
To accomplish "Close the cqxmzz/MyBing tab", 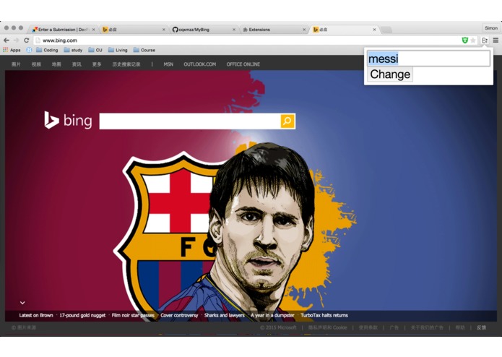I will point(234,30).
